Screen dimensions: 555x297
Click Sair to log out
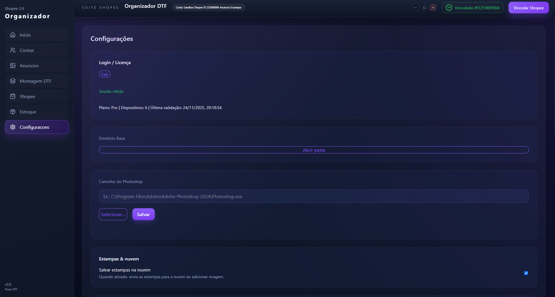[105, 74]
